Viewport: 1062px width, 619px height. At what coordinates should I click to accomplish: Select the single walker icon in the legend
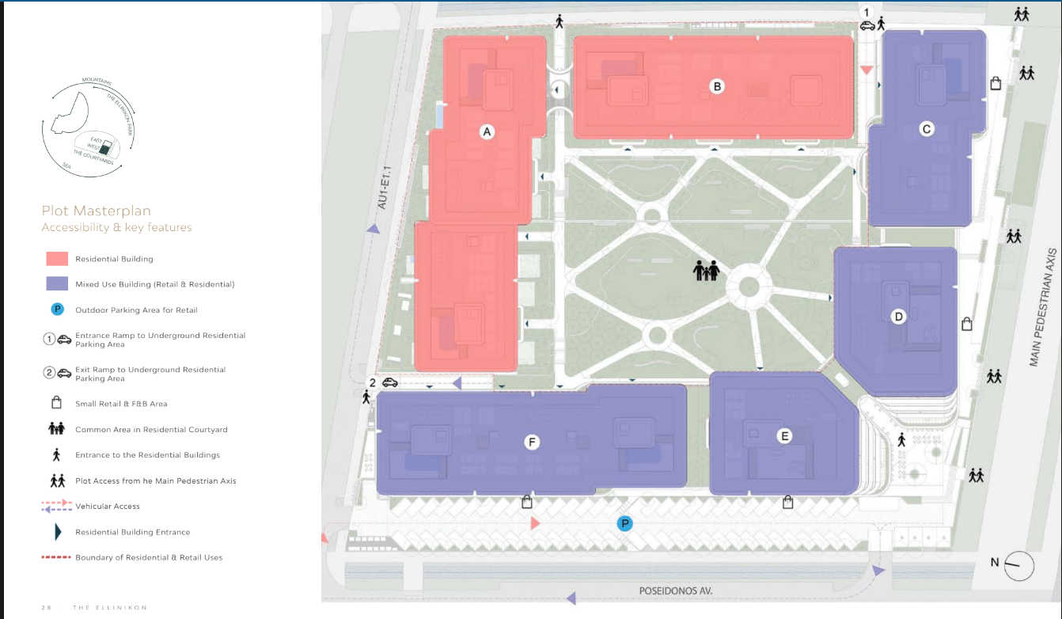click(x=56, y=455)
